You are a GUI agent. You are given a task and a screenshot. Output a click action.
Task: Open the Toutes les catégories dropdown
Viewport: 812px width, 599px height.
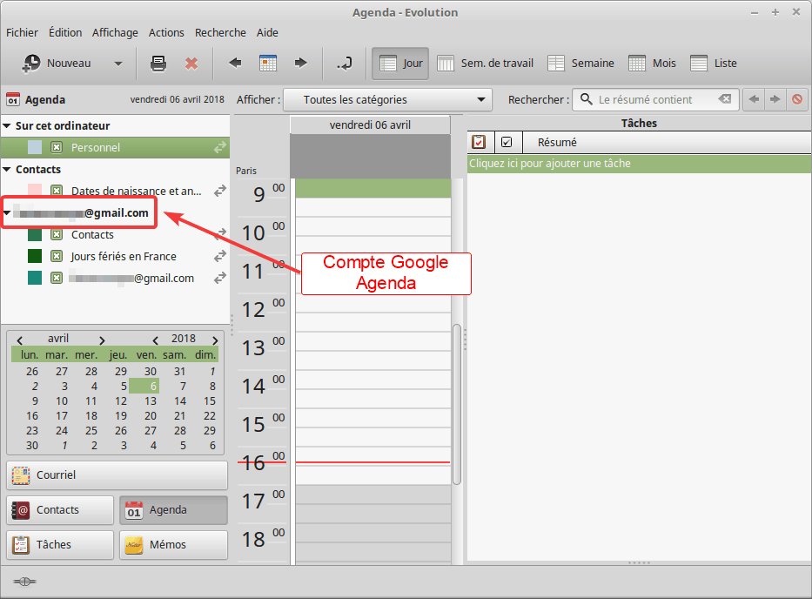click(x=388, y=100)
